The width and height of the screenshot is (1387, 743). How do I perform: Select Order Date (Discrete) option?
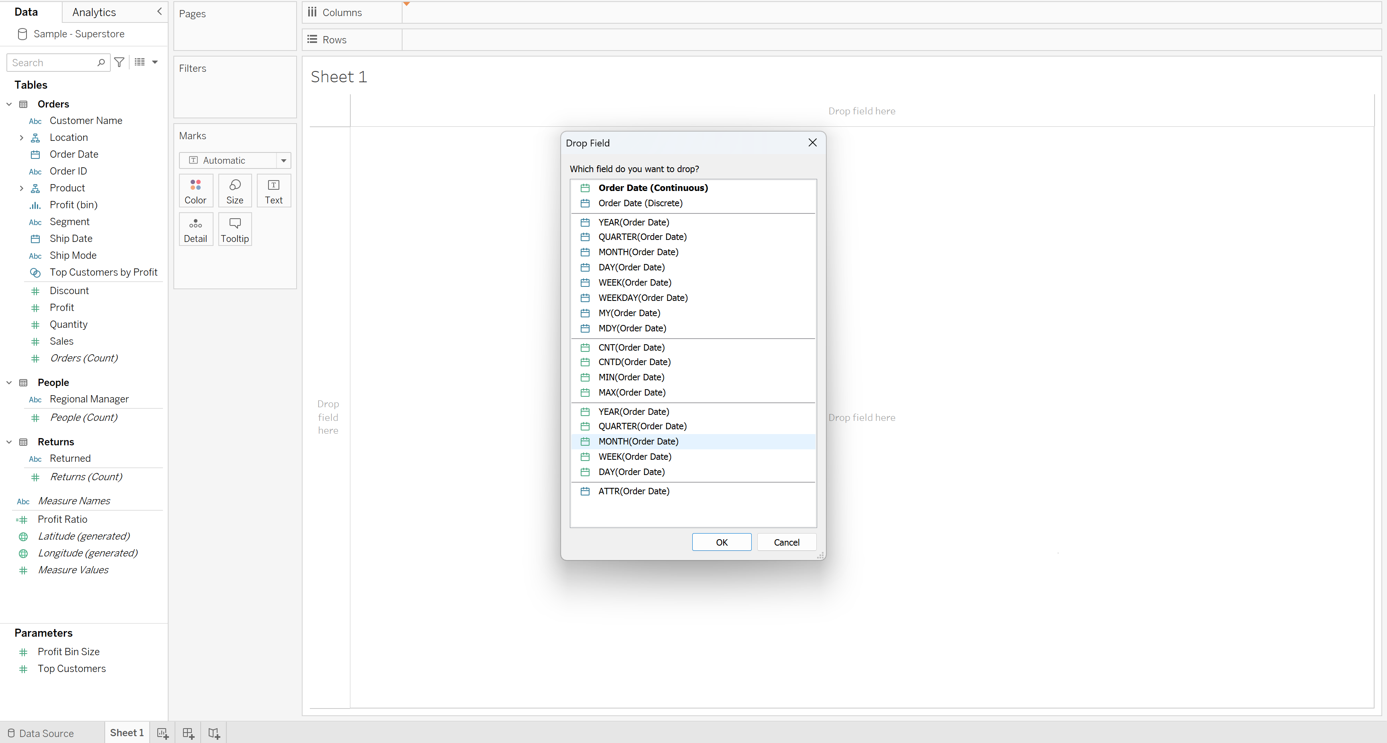tap(640, 203)
